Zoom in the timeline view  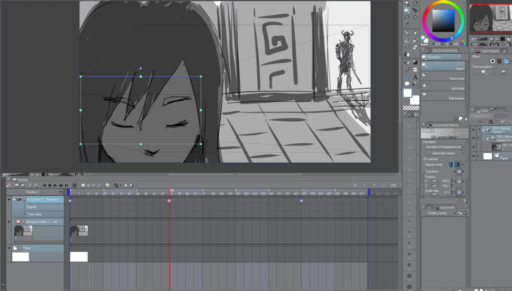[x=36, y=185]
